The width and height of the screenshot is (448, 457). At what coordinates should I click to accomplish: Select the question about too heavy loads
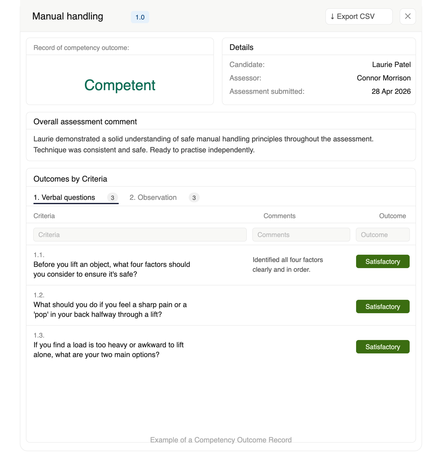pos(109,350)
